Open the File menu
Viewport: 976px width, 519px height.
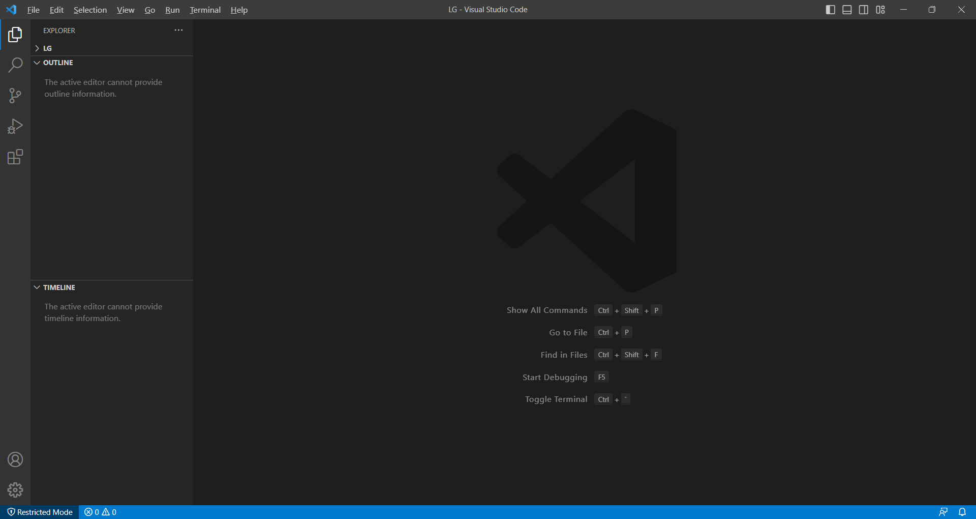tap(34, 10)
